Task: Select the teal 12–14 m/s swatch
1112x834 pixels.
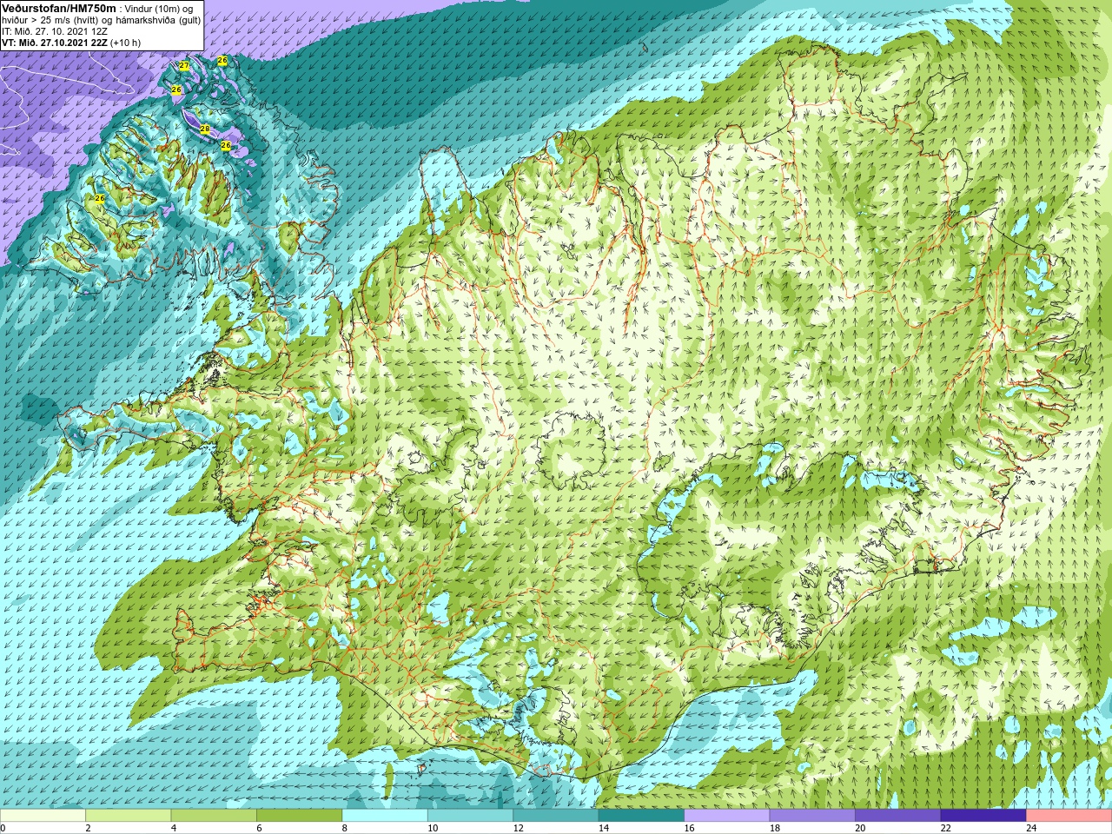Action: click(x=555, y=816)
